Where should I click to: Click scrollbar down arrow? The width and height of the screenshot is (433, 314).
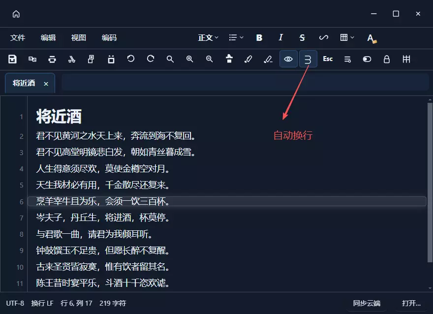tap(430, 288)
